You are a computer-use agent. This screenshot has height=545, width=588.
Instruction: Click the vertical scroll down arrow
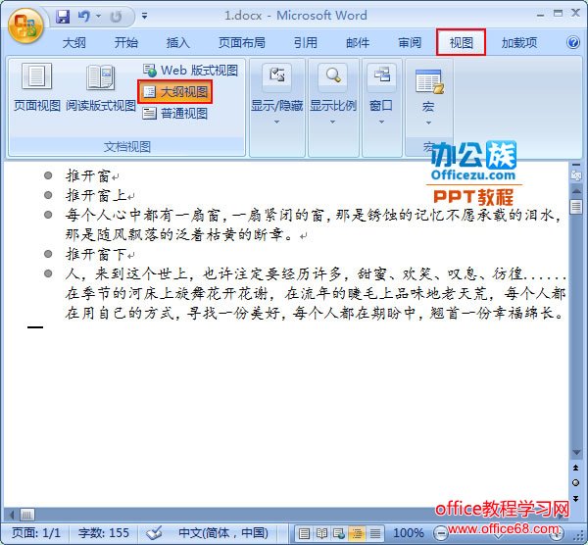[x=575, y=452]
